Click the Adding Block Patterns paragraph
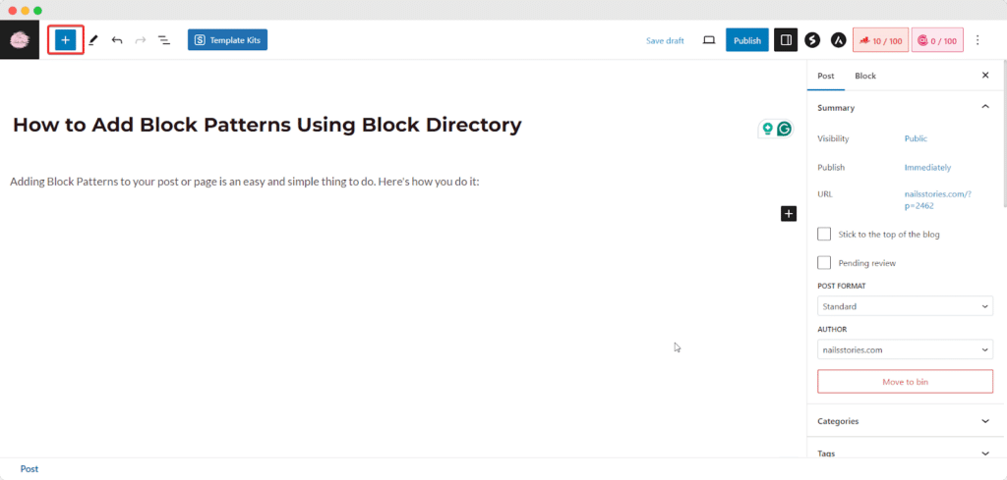 click(x=245, y=182)
